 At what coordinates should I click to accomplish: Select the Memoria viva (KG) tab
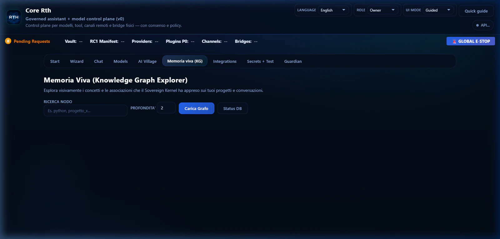pyautogui.click(x=185, y=61)
